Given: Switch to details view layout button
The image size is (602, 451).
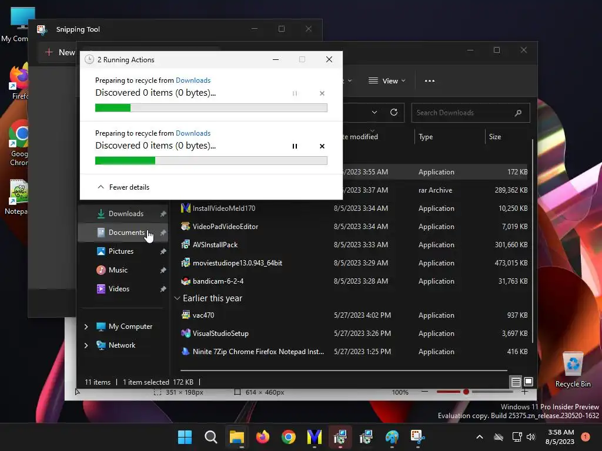Looking at the screenshot, I should point(516,382).
